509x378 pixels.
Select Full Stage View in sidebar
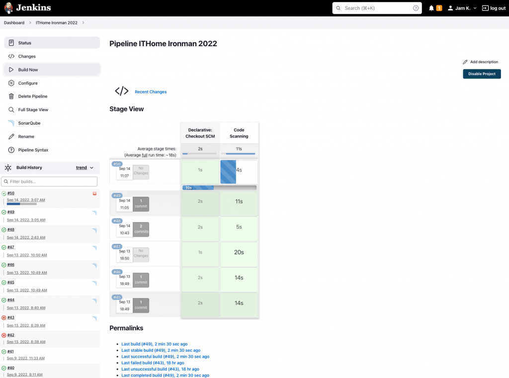tap(52, 110)
